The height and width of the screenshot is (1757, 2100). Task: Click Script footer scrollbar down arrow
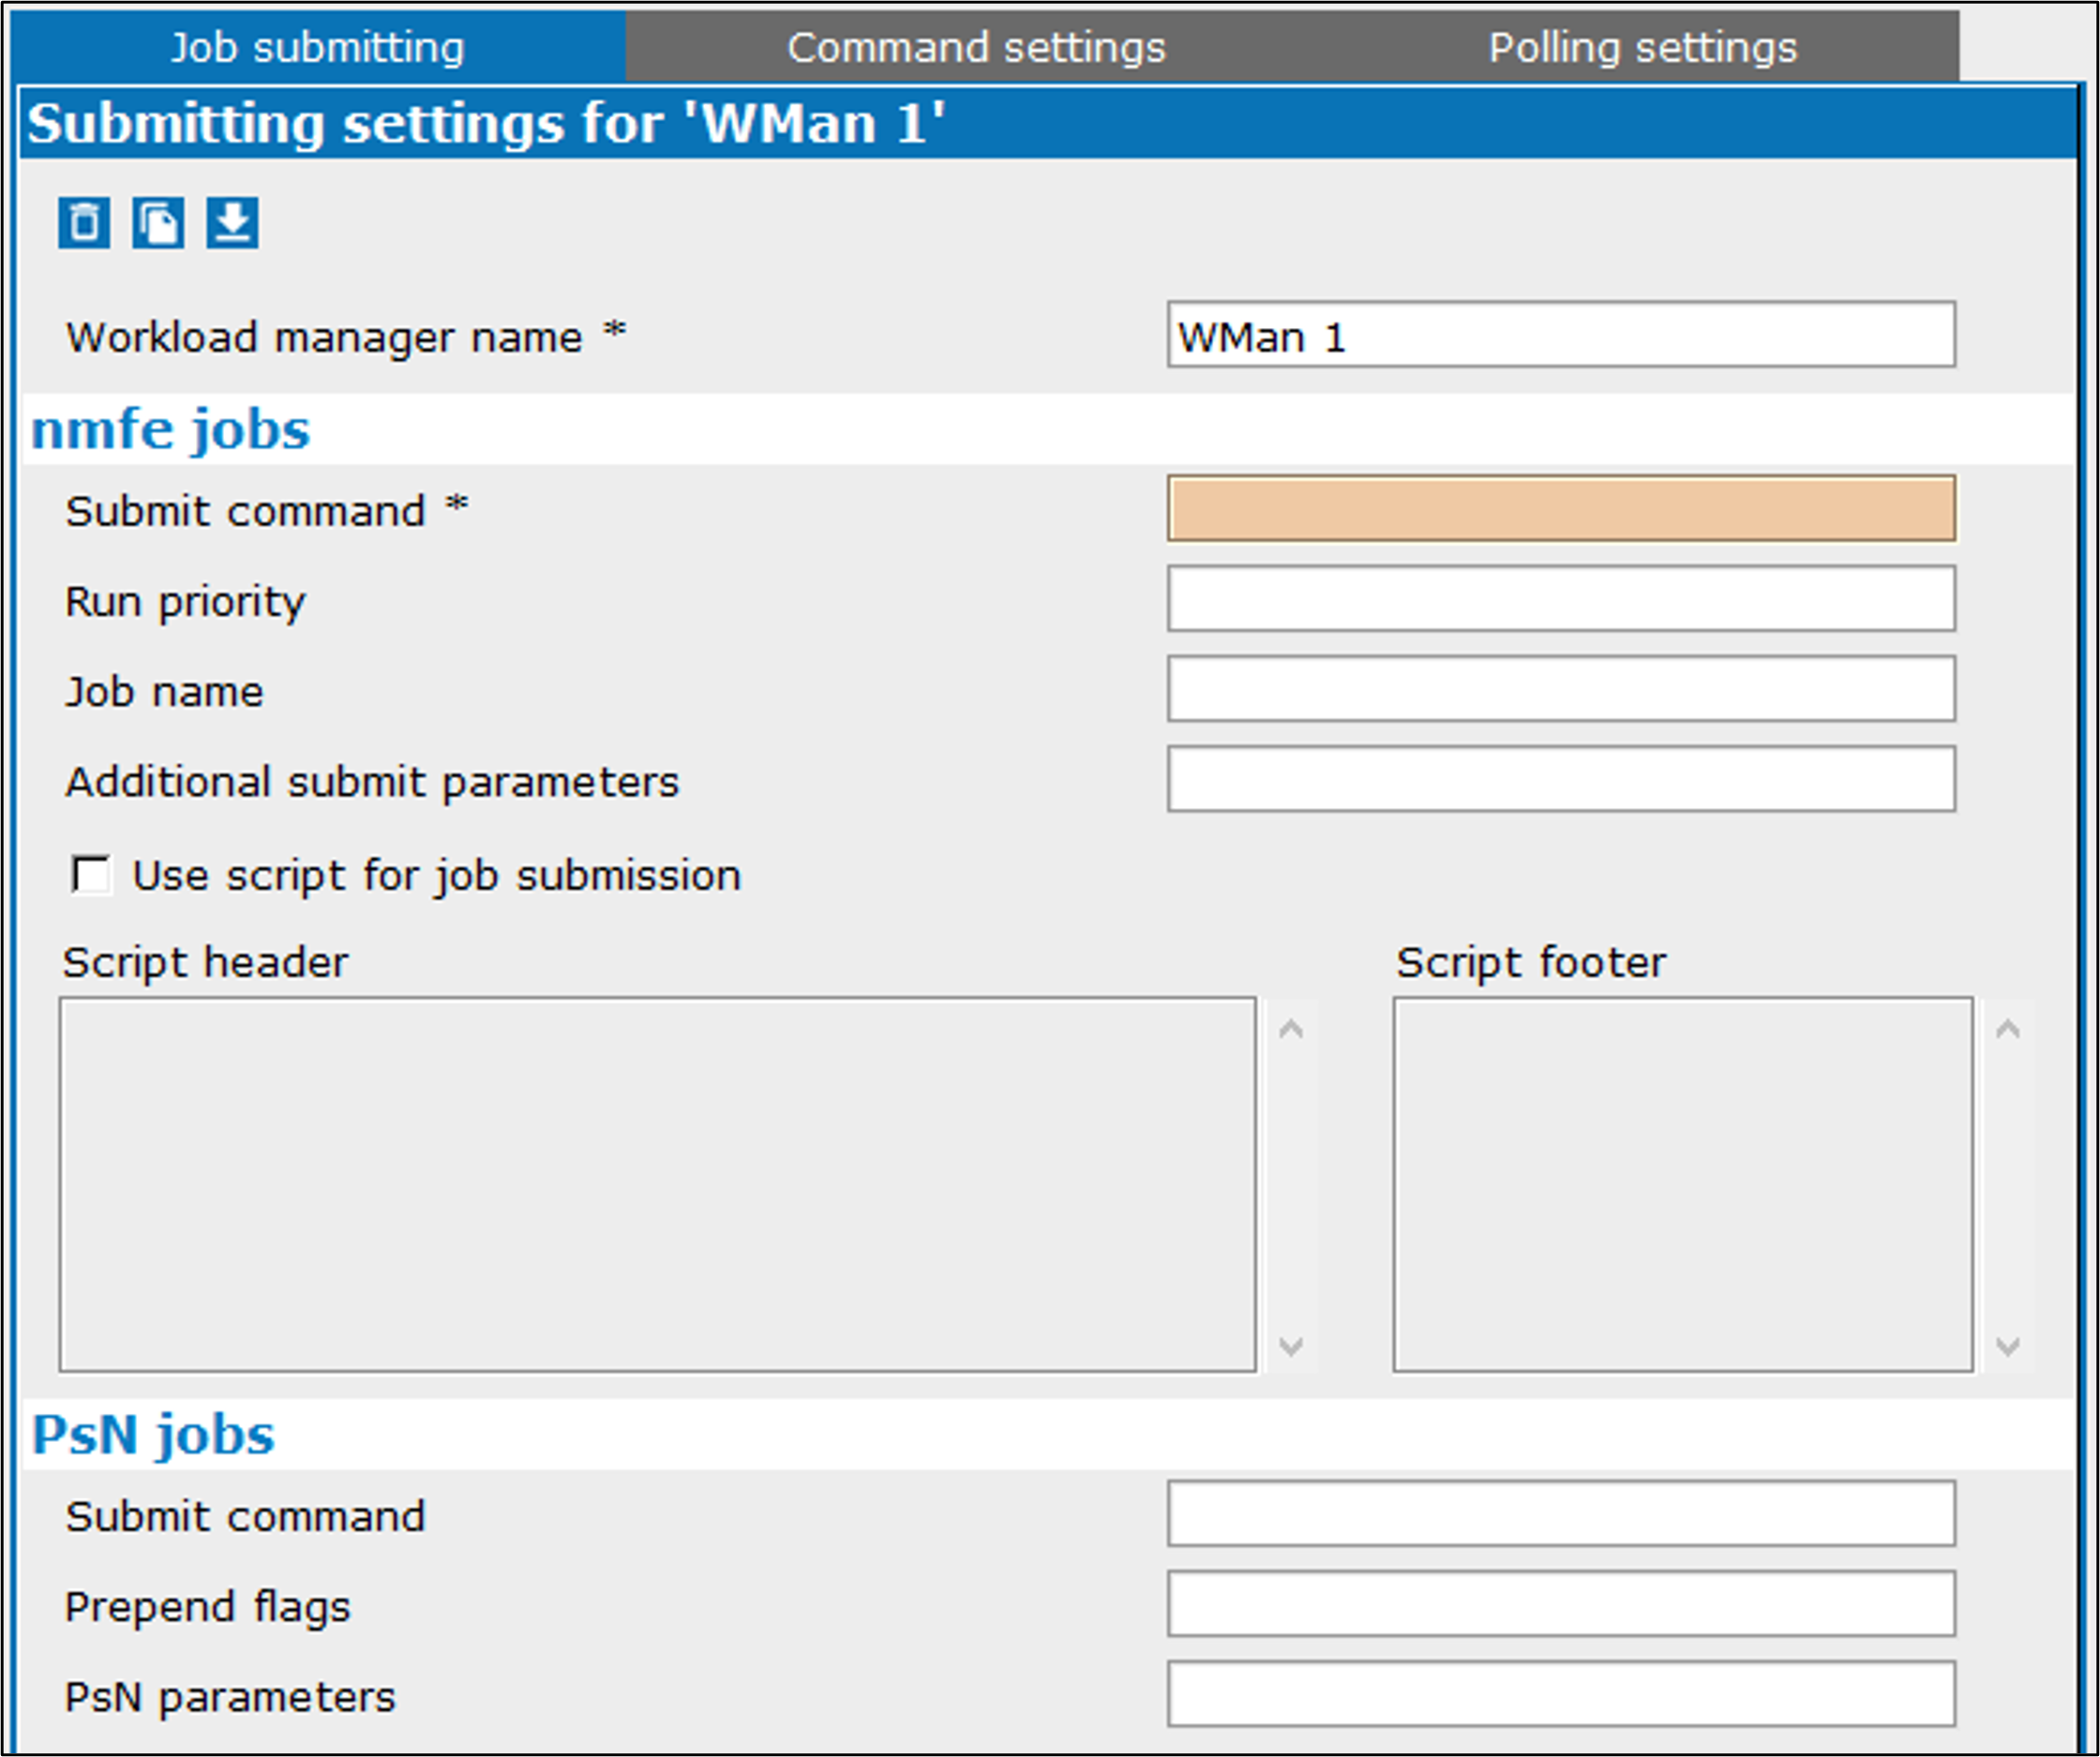point(2008,1346)
